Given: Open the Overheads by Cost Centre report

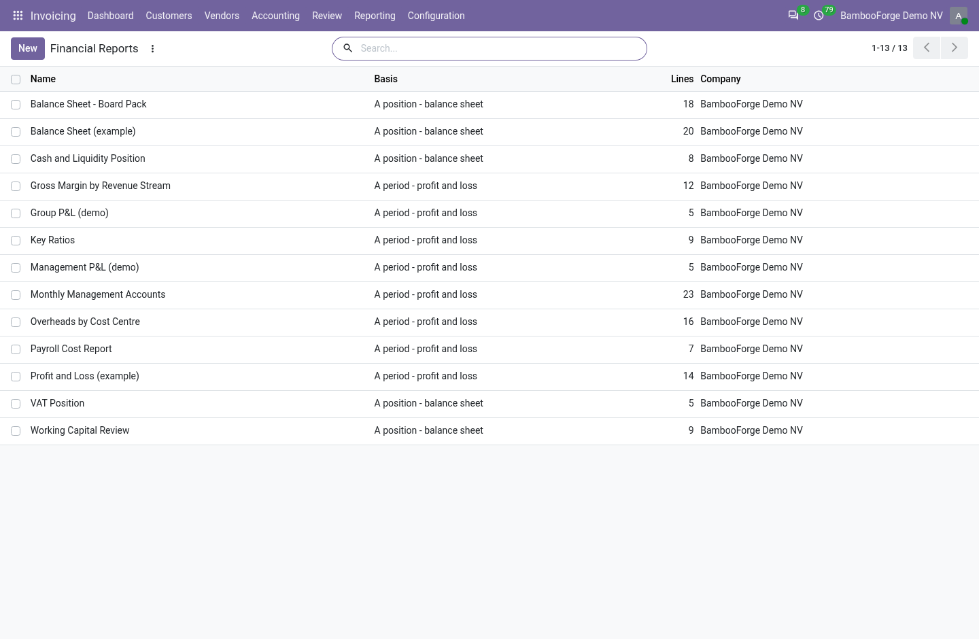Looking at the screenshot, I should click(85, 322).
